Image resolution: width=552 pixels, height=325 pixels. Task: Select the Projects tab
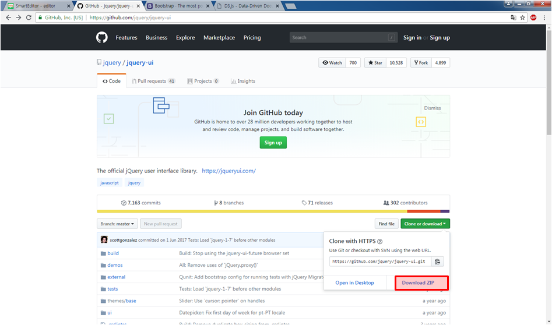203,81
